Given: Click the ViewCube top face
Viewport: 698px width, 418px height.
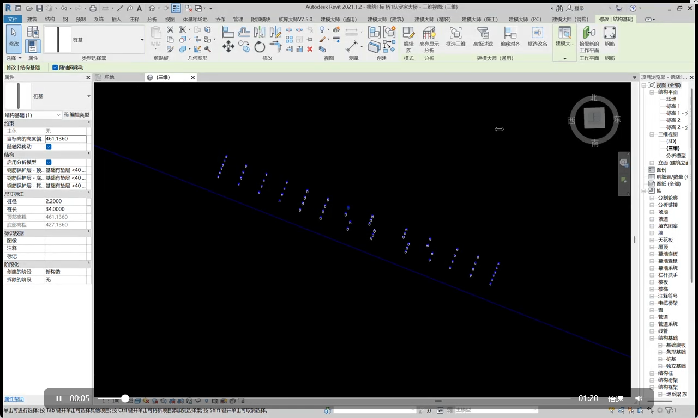Looking at the screenshot, I should (594, 118).
